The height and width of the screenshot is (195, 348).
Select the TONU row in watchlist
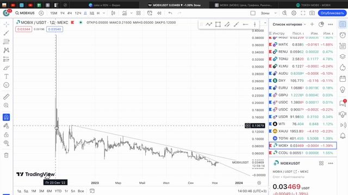tap(303, 59)
